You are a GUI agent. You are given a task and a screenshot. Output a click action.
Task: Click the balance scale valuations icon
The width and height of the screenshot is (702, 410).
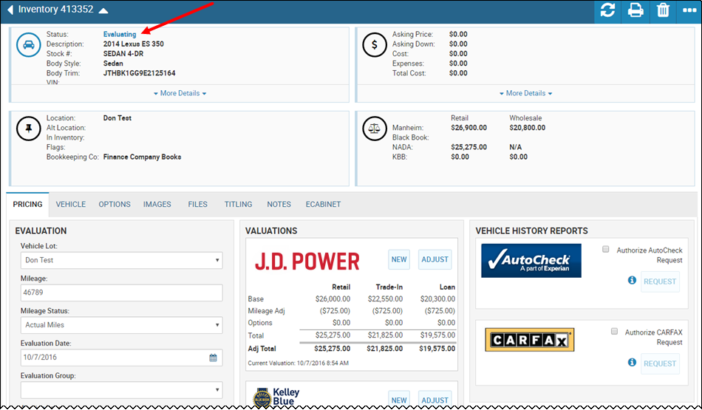(375, 129)
